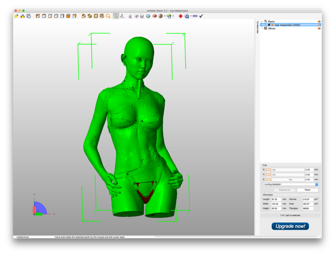Click the vertical 'Context area' tab
The height and width of the screenshot is (256, 335).
coord(257,27)
